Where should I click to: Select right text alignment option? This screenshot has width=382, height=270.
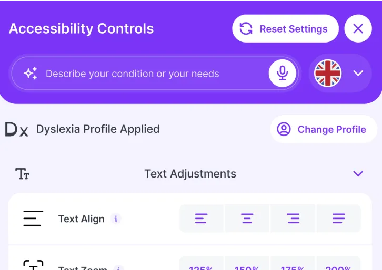click(x=293, y=219)
